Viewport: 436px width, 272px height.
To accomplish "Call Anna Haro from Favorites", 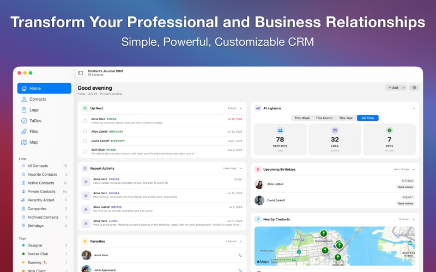I will tap(240, 255).
